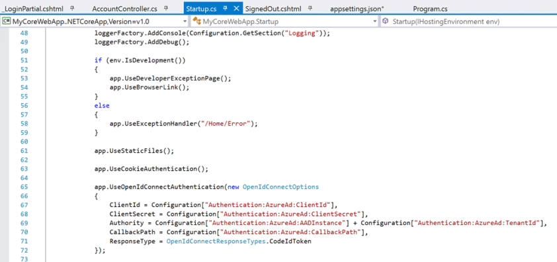This screenshot has width=557, height=262.
Task: Switch to the _LoginPartial.cshtml tab
Action: tap(32, 9)
